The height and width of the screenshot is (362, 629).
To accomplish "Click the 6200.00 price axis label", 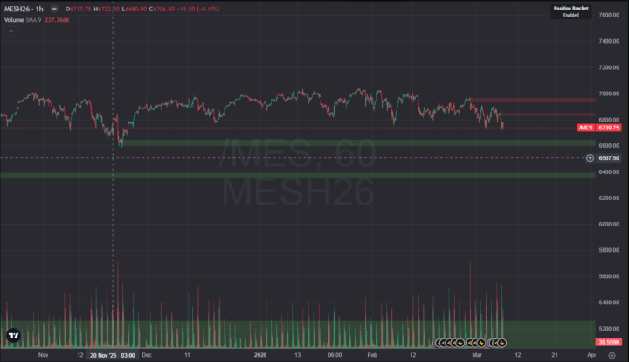I will [609, 198].
